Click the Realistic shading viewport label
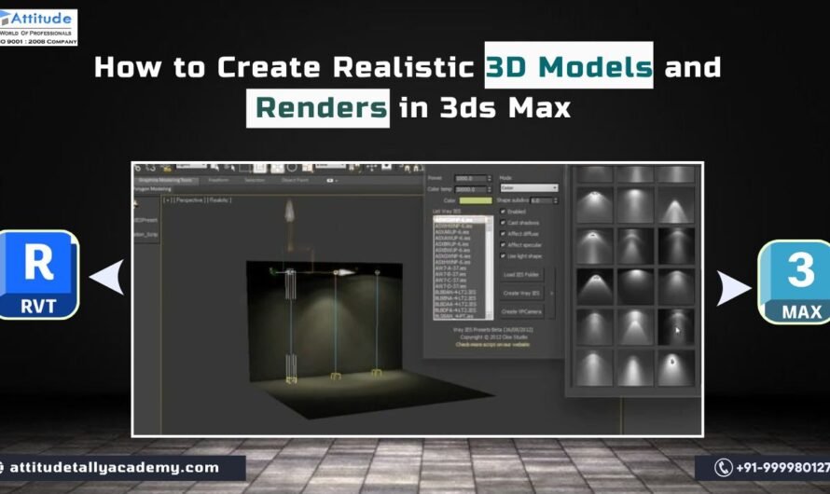 tap(220, 200)
